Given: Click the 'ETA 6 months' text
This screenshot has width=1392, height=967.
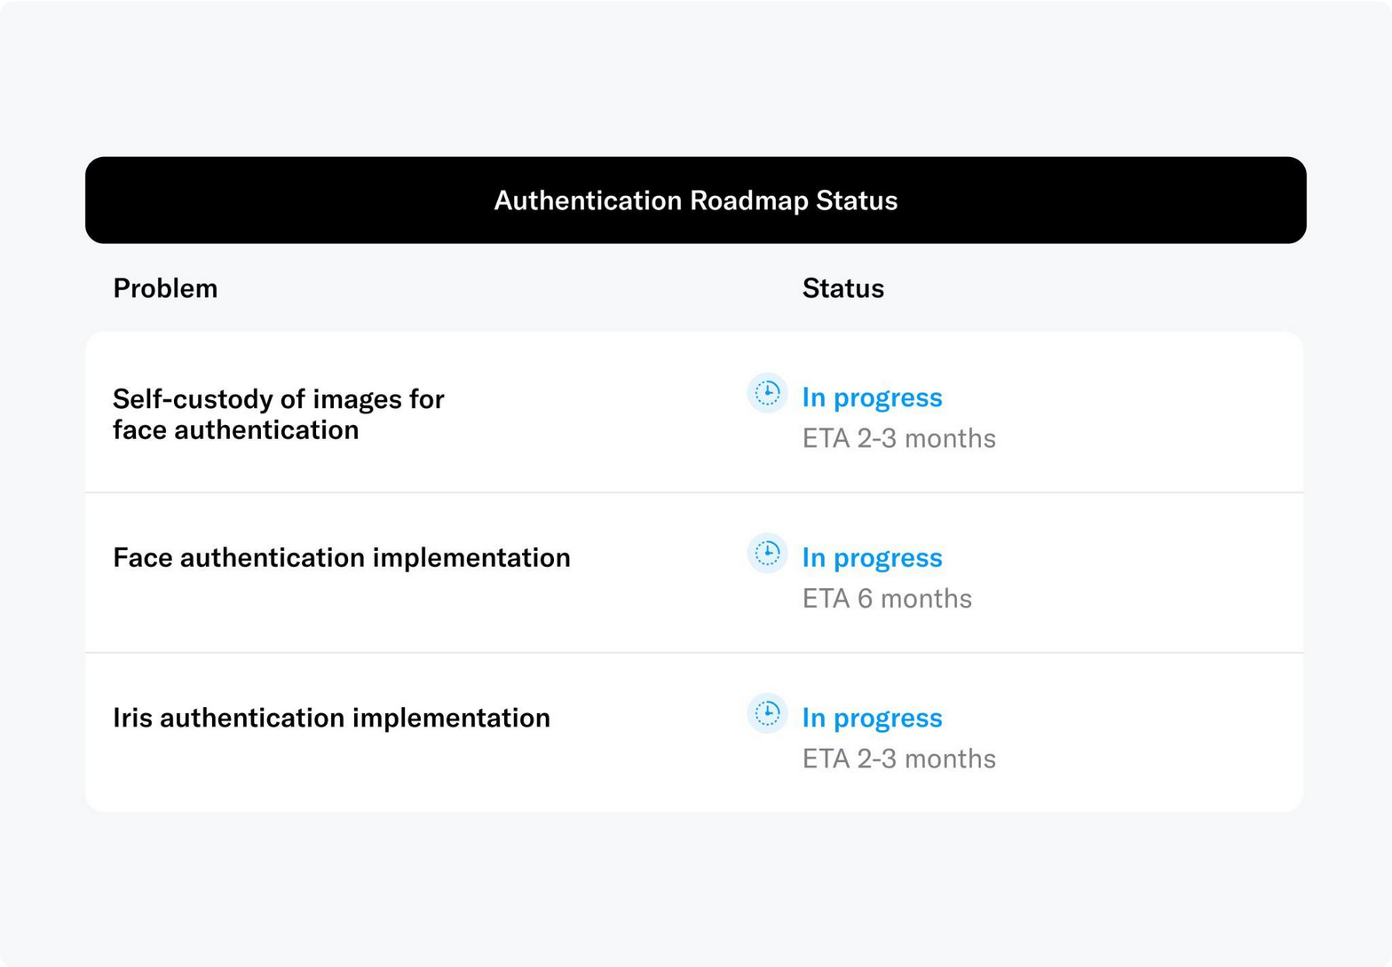Looking at the screenshot, I should tap(887, 599).
